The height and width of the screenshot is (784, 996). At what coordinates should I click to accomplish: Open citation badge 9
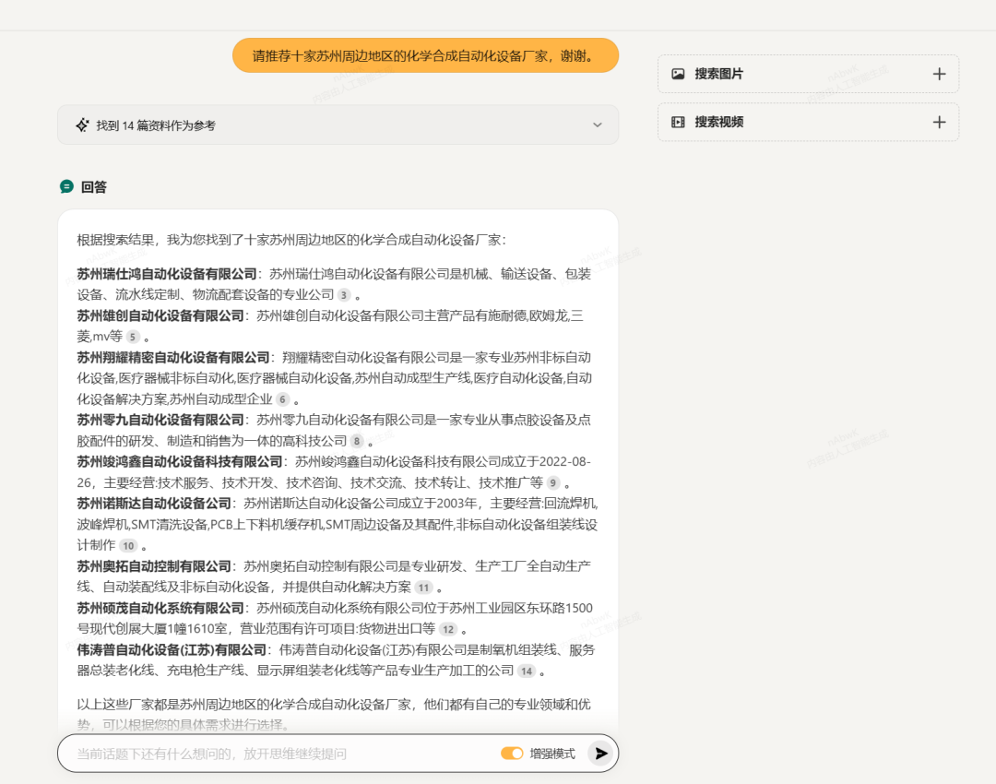(552, 483)
